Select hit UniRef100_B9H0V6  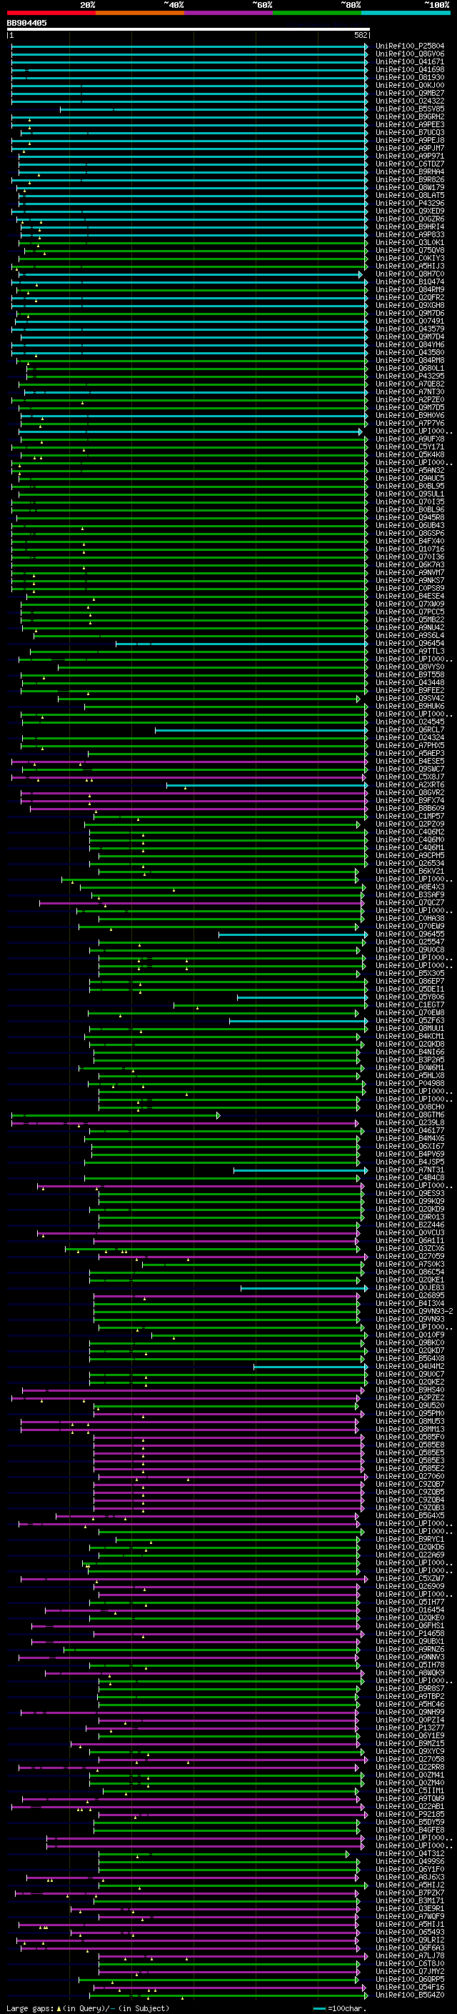pos(409,415)
